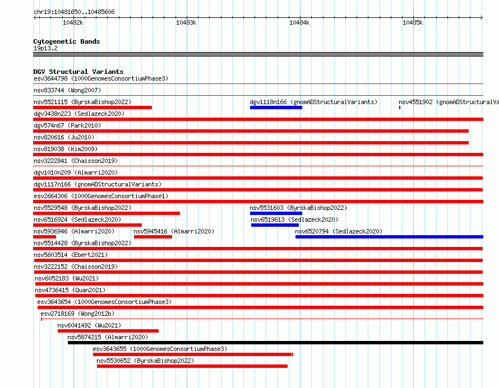Select nsv5945416 Almarri2020 red bar
Viewport: 499px width, 388px height.
(x=153, y=237)
